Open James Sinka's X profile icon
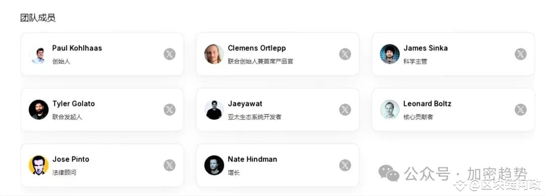The height and width of the screenshot is (196, 545). click(521, 55)
